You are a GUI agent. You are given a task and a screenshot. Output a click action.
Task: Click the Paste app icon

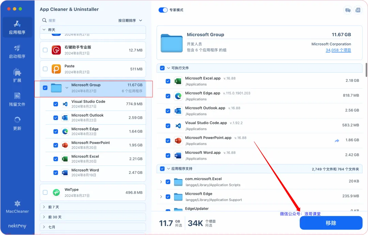point(56,69)
